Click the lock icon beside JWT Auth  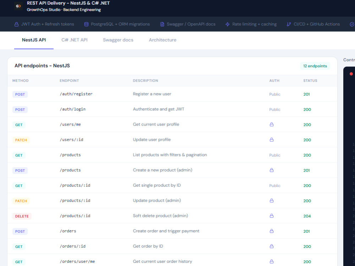coord(17,24)
